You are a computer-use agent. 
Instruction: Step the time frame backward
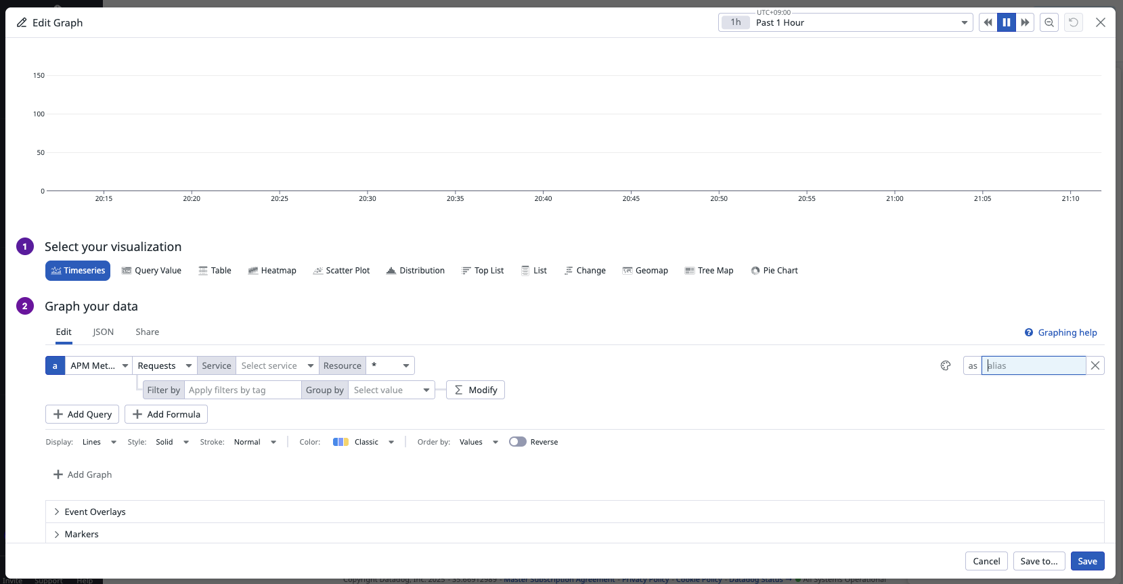pos(988,22)
